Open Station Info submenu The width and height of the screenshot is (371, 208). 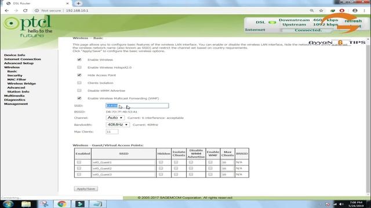point(18,91)
